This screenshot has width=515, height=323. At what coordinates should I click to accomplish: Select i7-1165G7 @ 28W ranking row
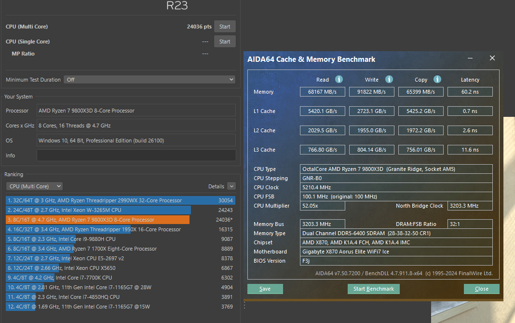coord(120,287)
